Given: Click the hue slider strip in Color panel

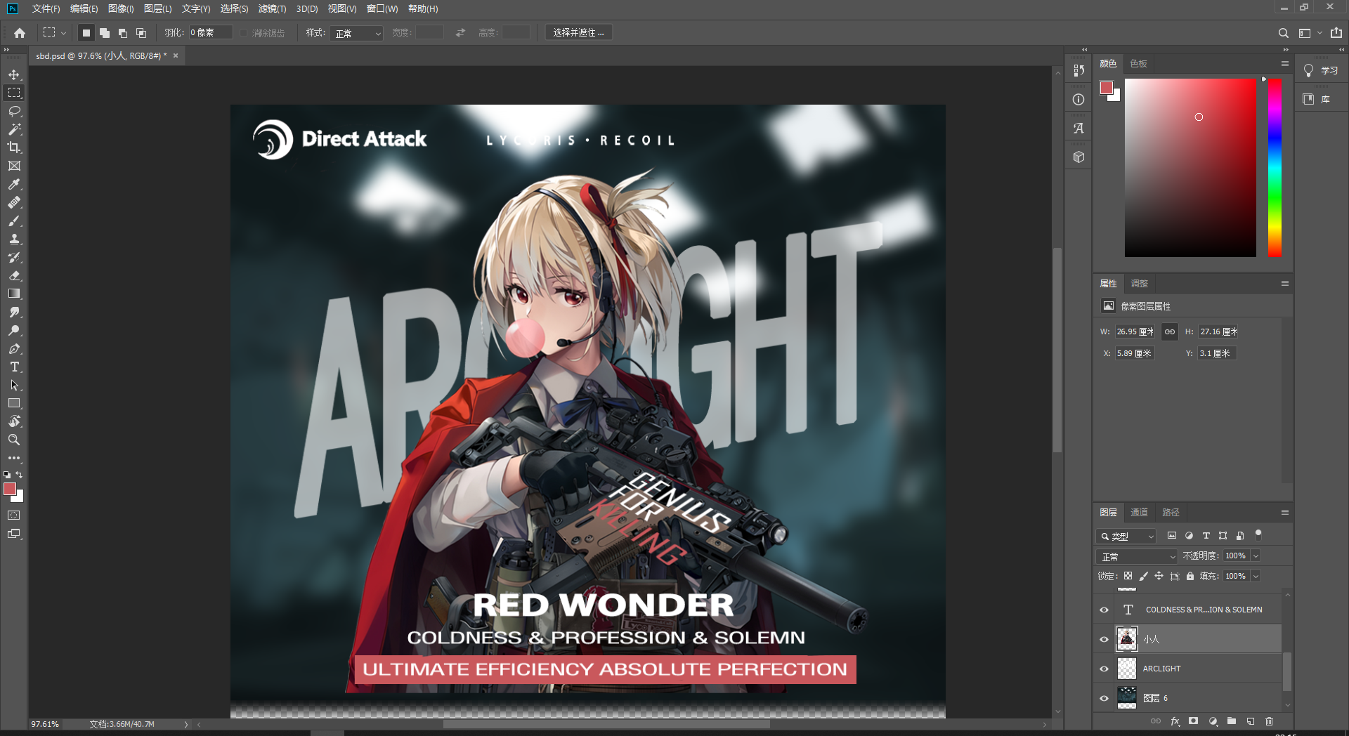Looking at the screenshot, I should coord(1275,167).
